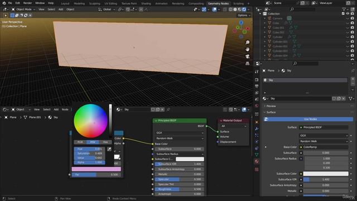The height and width of the screenshot is (201, 357).
Task: Expand the Preview panel in properties
Action: pos(271,106)
